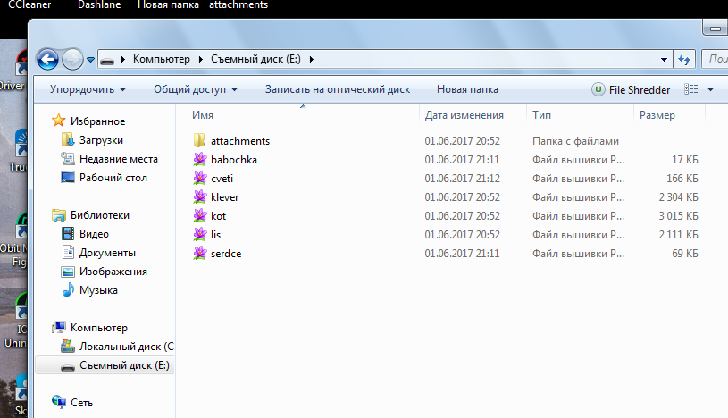728x418 pixels.
Task: Open Рабочий стол in navigation pane
Action: point(113,178)
